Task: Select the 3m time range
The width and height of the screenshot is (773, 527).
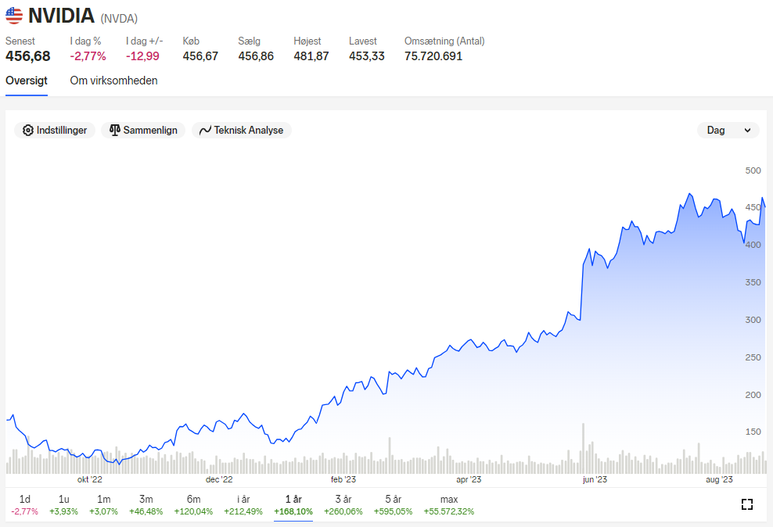Action: click(x=146, y=505)
